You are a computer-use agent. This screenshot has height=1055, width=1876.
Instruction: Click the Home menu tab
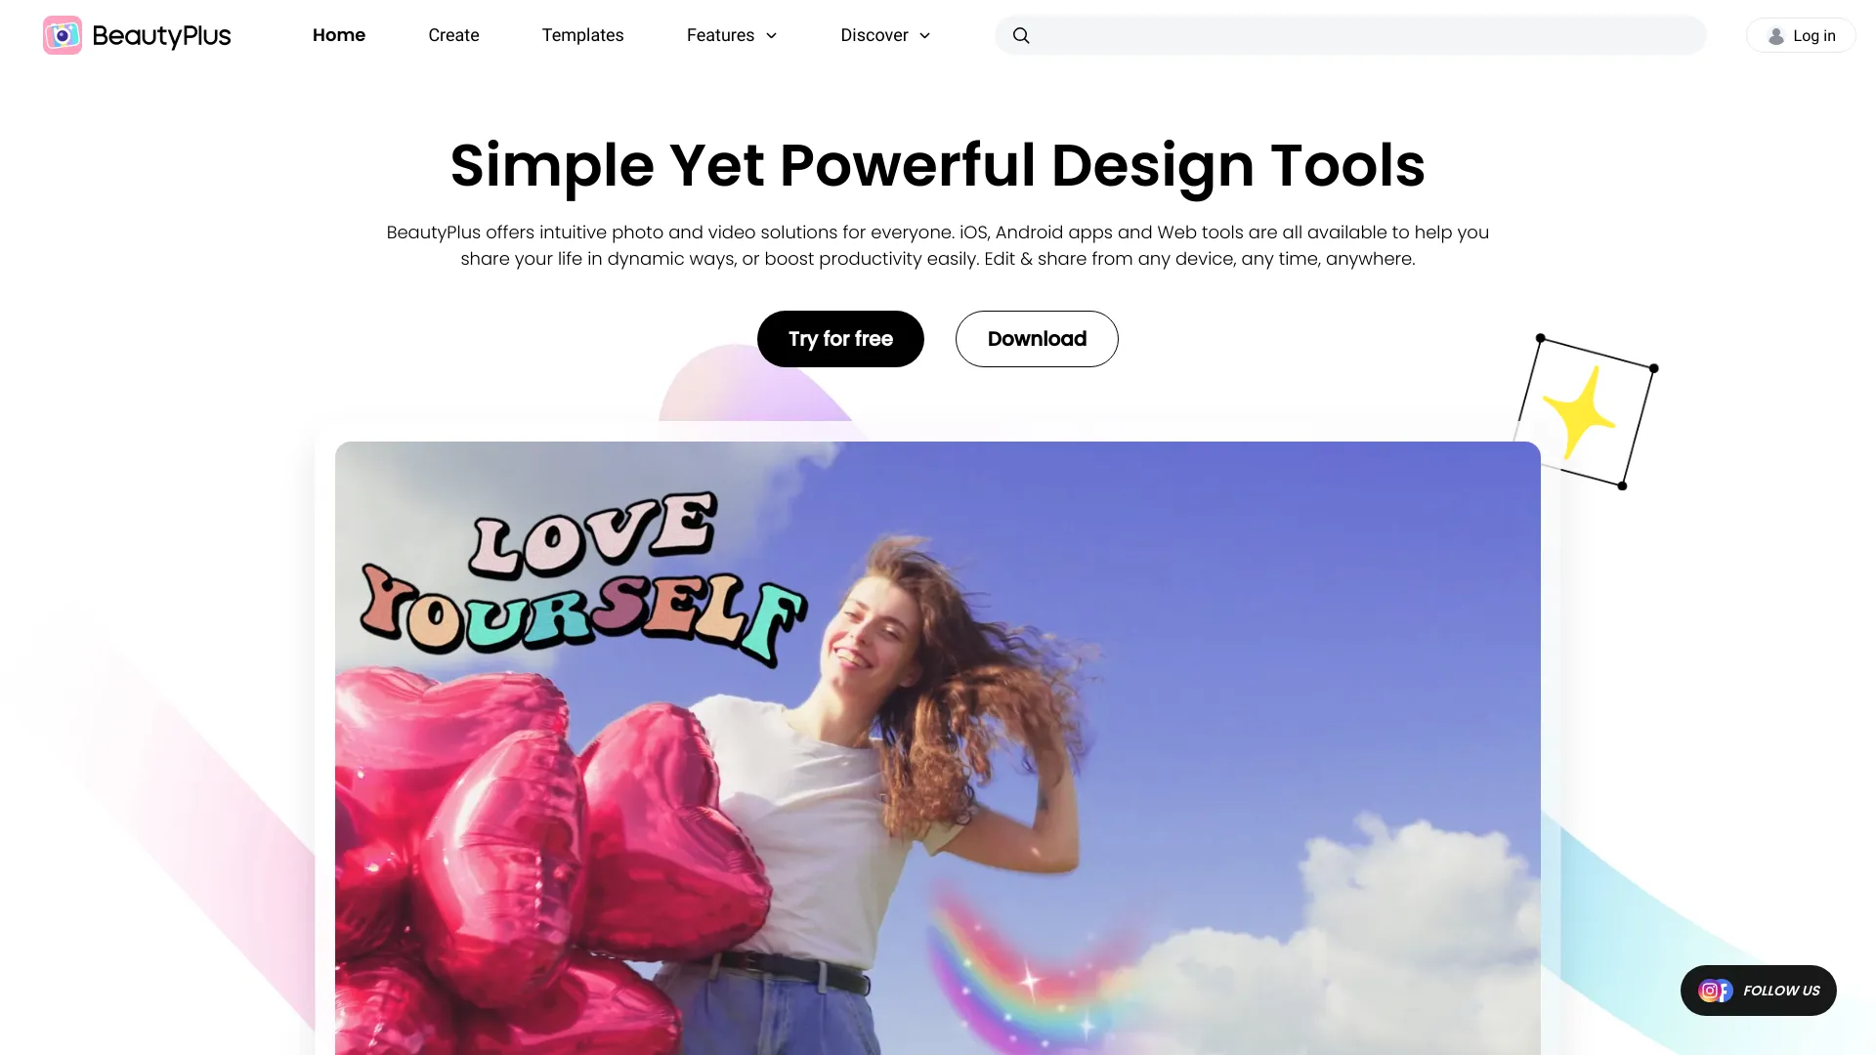pyautogui.click(x=337, y=35)
